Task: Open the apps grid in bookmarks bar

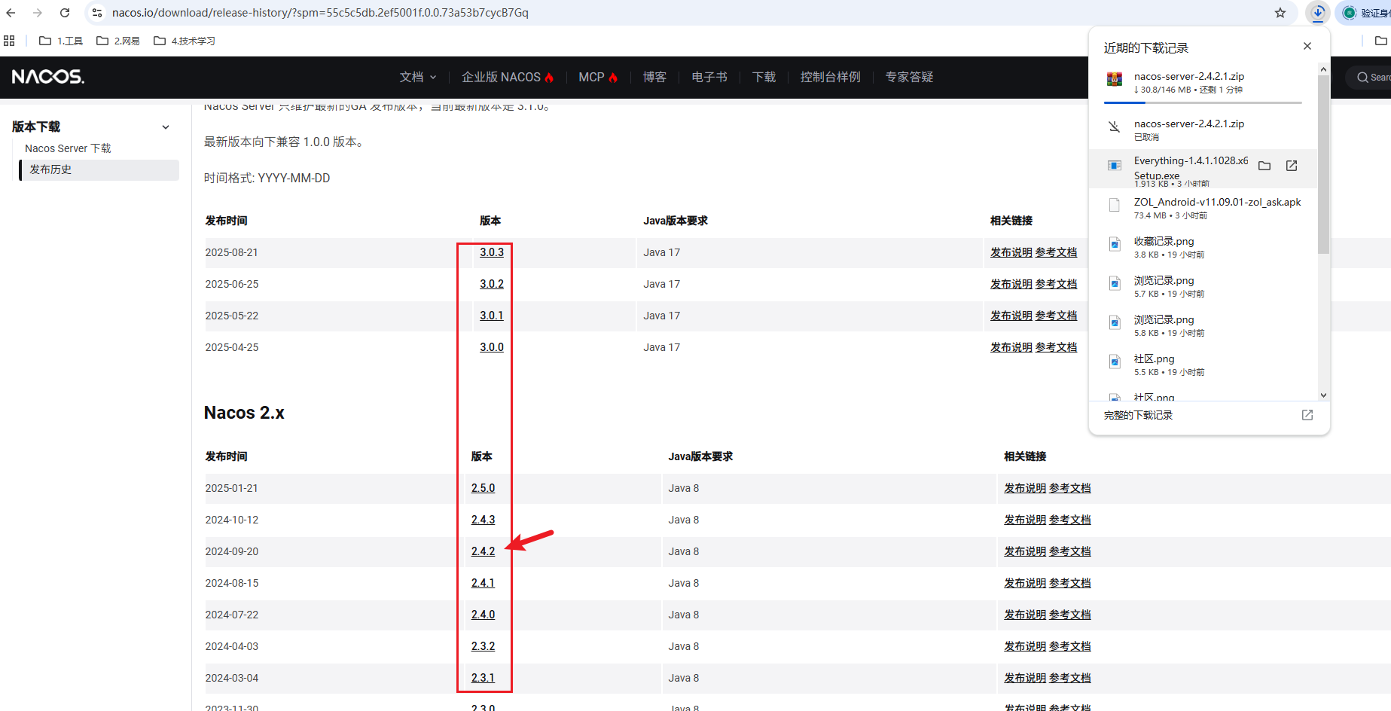Action: 9,41
